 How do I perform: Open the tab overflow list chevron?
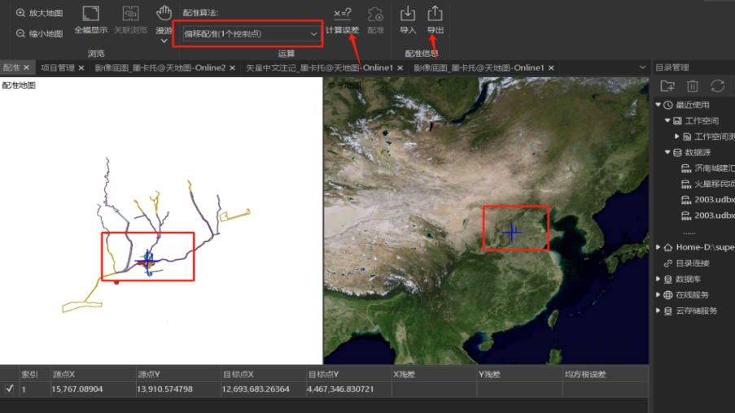(642, 67)
